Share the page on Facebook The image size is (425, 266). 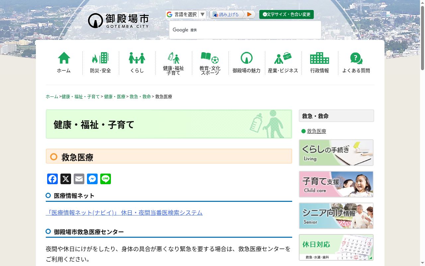52,179
